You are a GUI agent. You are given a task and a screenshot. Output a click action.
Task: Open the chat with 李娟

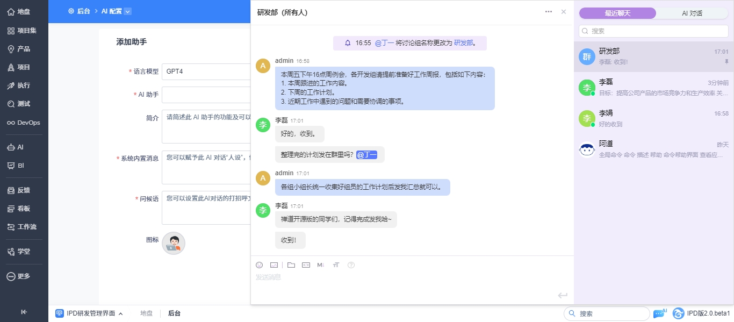(x=653, y=118)
